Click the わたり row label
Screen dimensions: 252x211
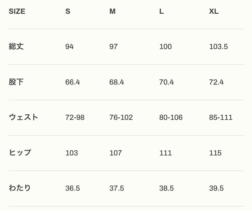(x=20, y=188)
